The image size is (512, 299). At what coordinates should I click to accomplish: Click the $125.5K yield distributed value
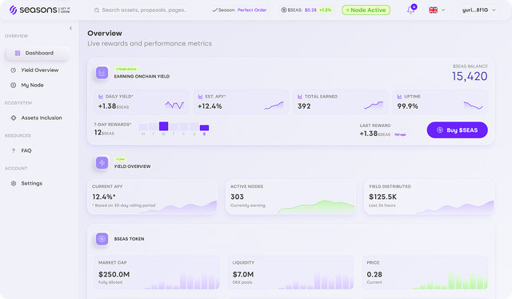[382, 197]
